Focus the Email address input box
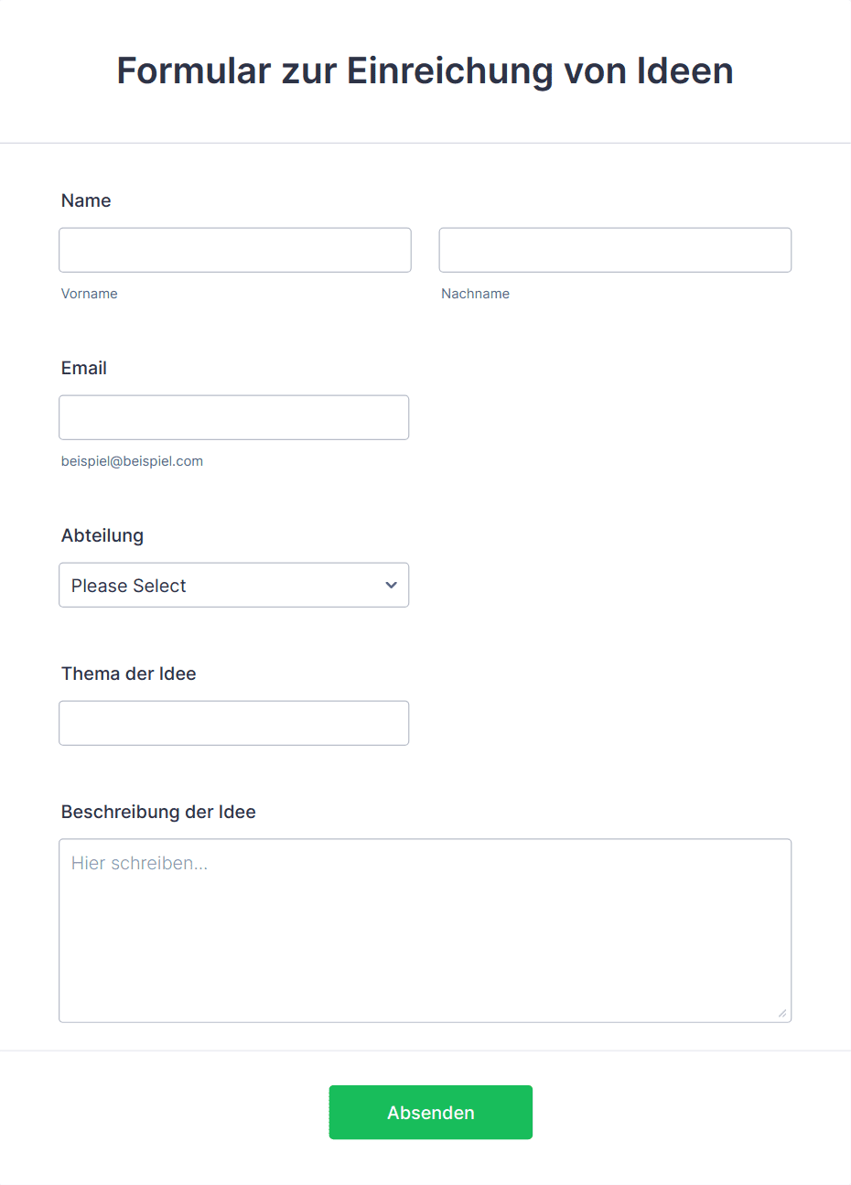Image resolution: width=851 pixels, height=1185 pixels. tap(234, 417)
